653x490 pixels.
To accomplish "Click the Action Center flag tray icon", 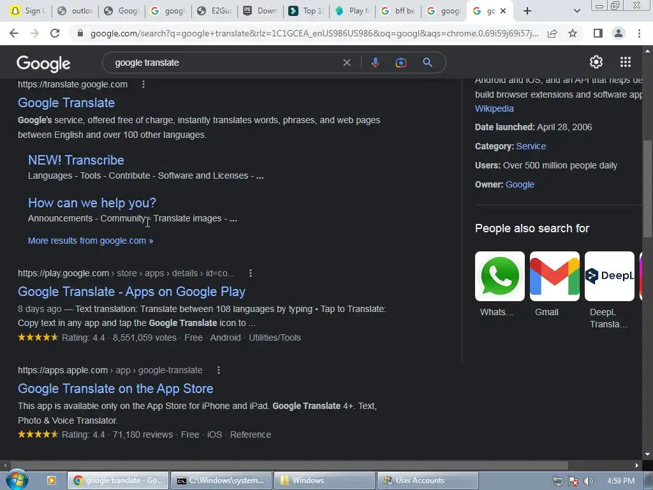I will pos(573,481).
